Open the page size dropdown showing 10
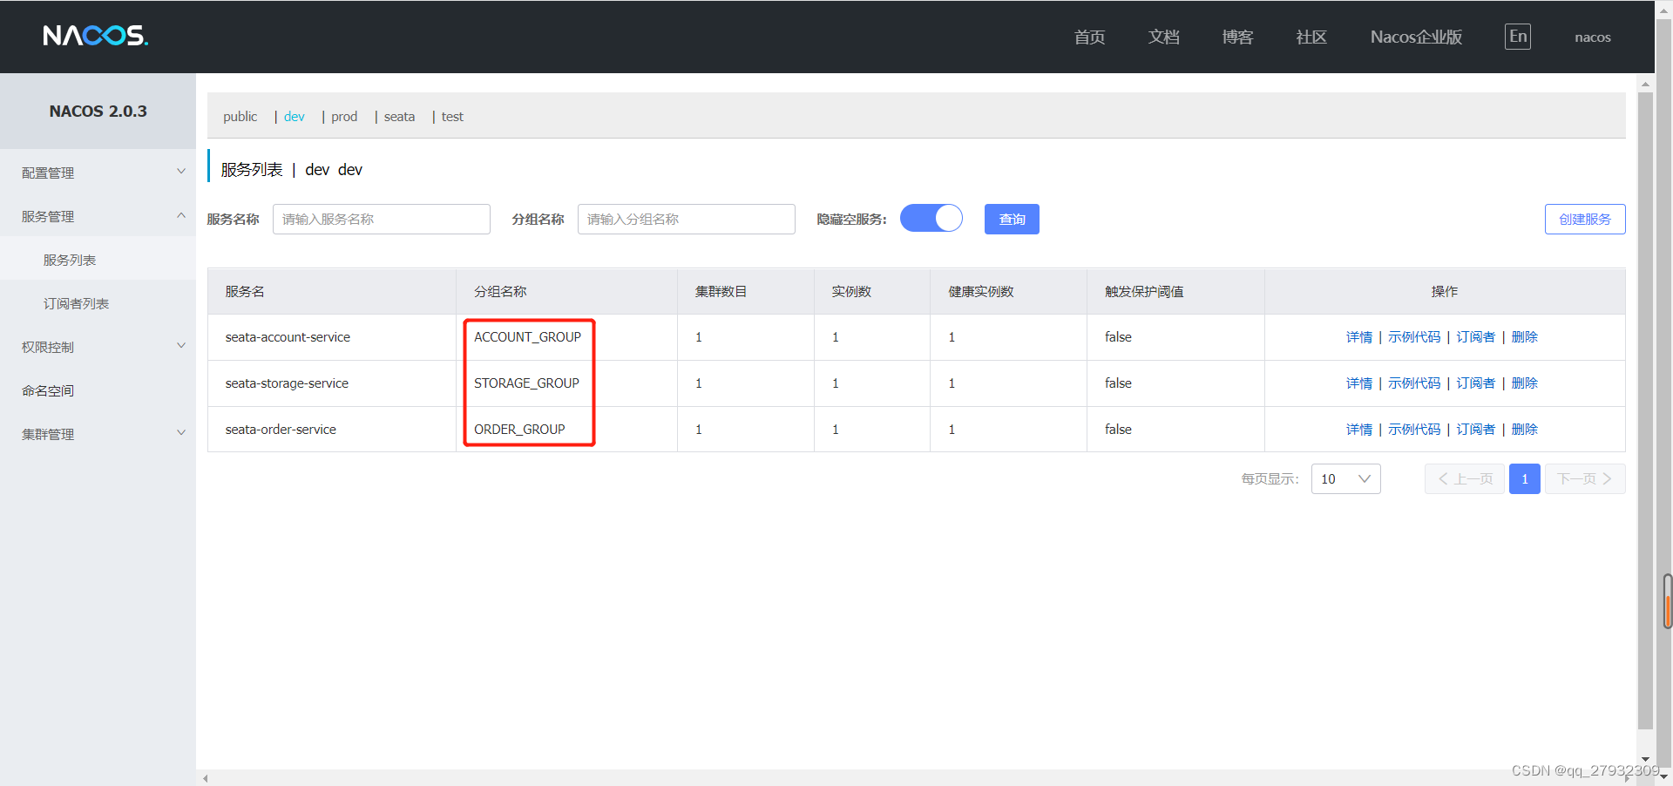This screenshot has height=786, width=1673. pos(1345,478)
